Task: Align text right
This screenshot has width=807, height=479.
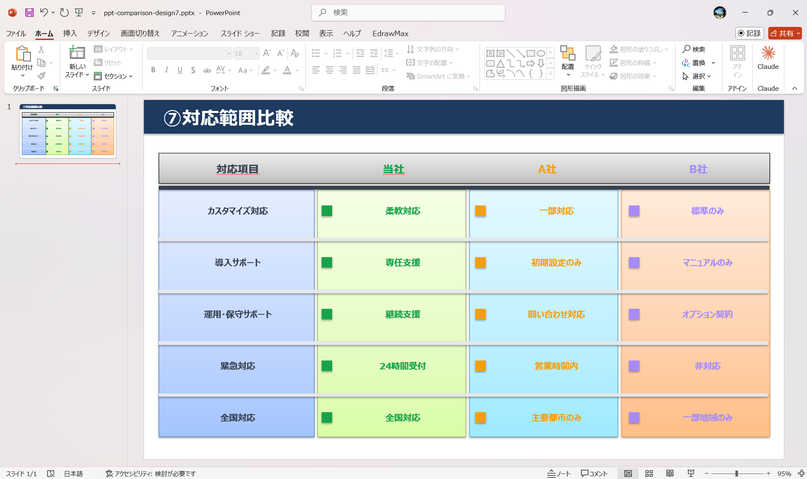Action: pos(343,70)
